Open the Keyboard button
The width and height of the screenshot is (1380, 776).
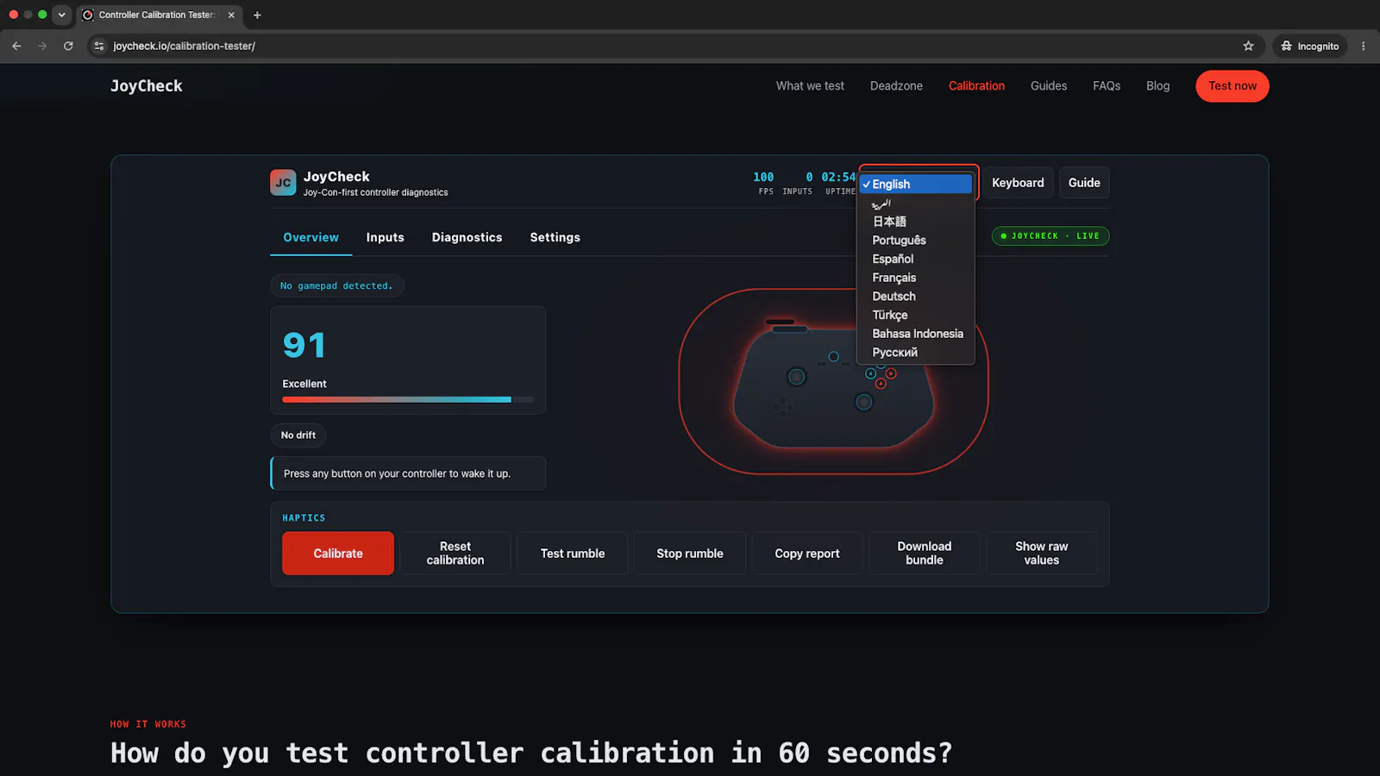[1018, 183]
